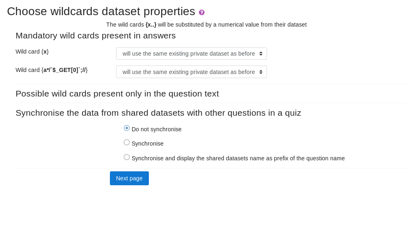Click the "Synchronise" option label text
The image size is (413, 229).
click(x=147, y=144)
